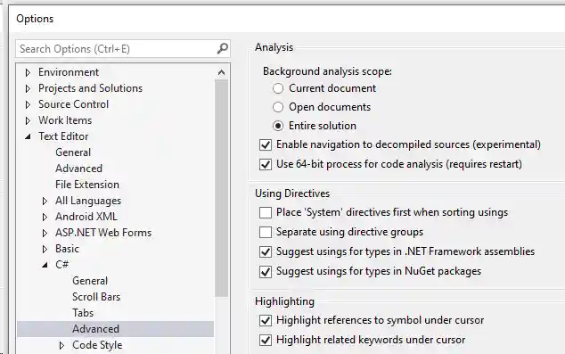565x354 pixels.
Task: Open the File Extension page
Action: [x=87, y=185]
